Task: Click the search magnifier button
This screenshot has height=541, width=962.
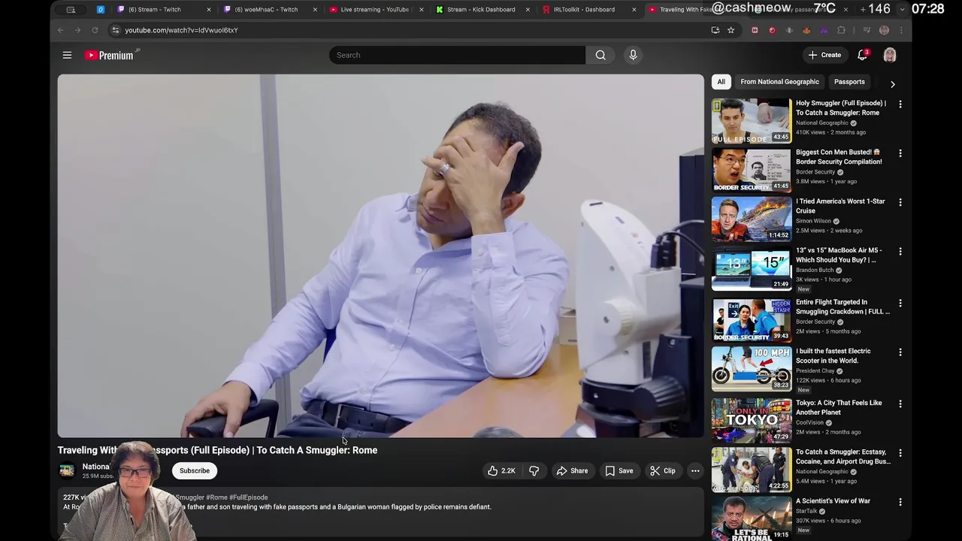Action: pyautogui.click(x=600, y=55)
